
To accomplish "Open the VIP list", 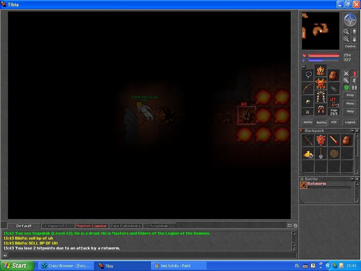I will tap(334, 122).
